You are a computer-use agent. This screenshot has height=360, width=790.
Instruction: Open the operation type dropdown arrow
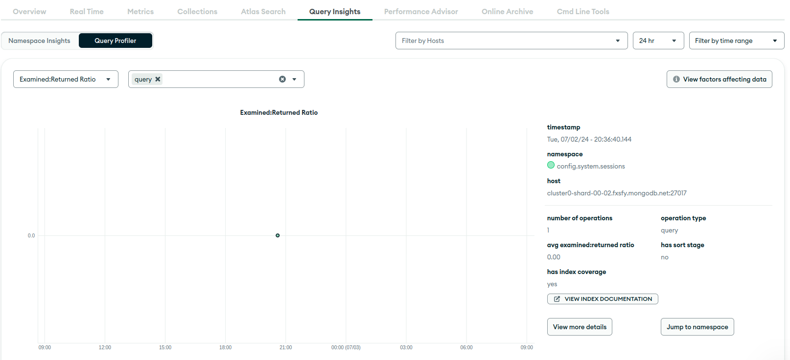tap(294, 79)
